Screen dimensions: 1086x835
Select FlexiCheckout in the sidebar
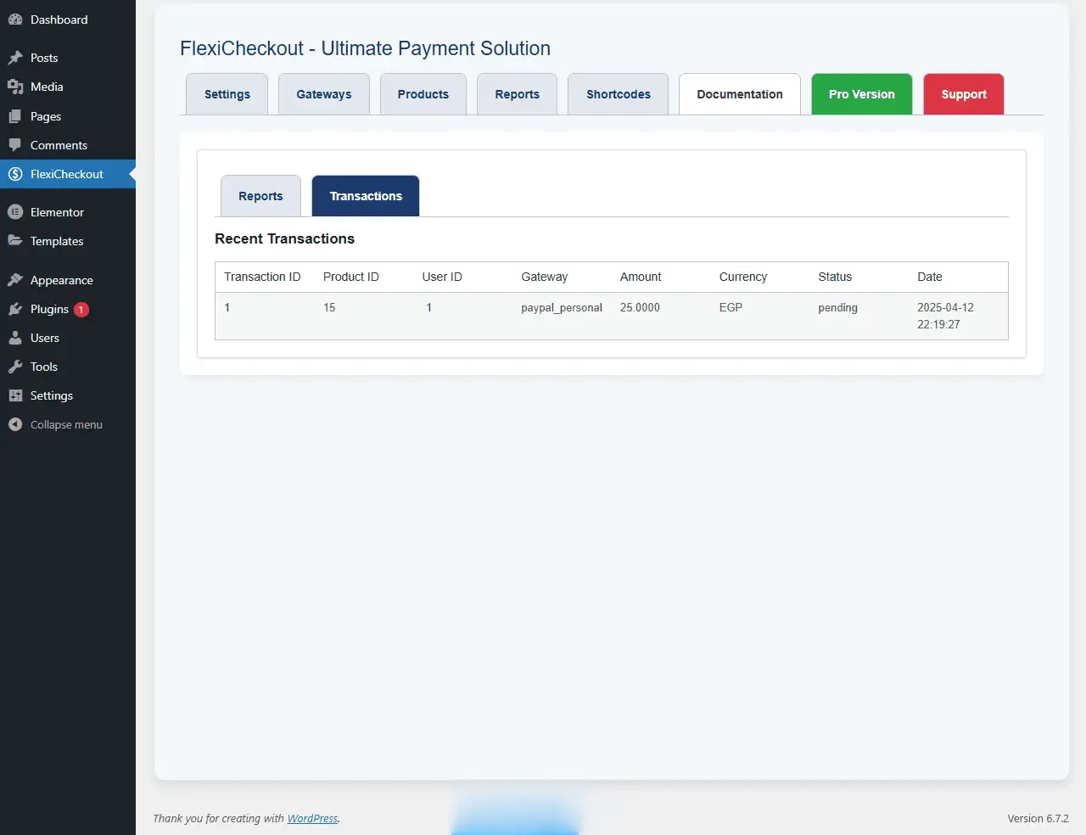pos(68,174)
